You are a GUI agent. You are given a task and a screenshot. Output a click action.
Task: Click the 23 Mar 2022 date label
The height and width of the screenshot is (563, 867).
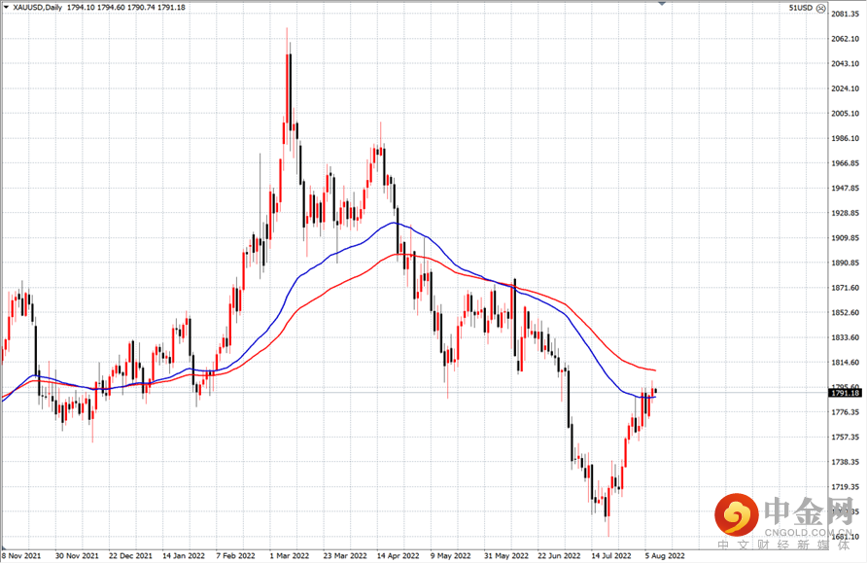point(345,556)
